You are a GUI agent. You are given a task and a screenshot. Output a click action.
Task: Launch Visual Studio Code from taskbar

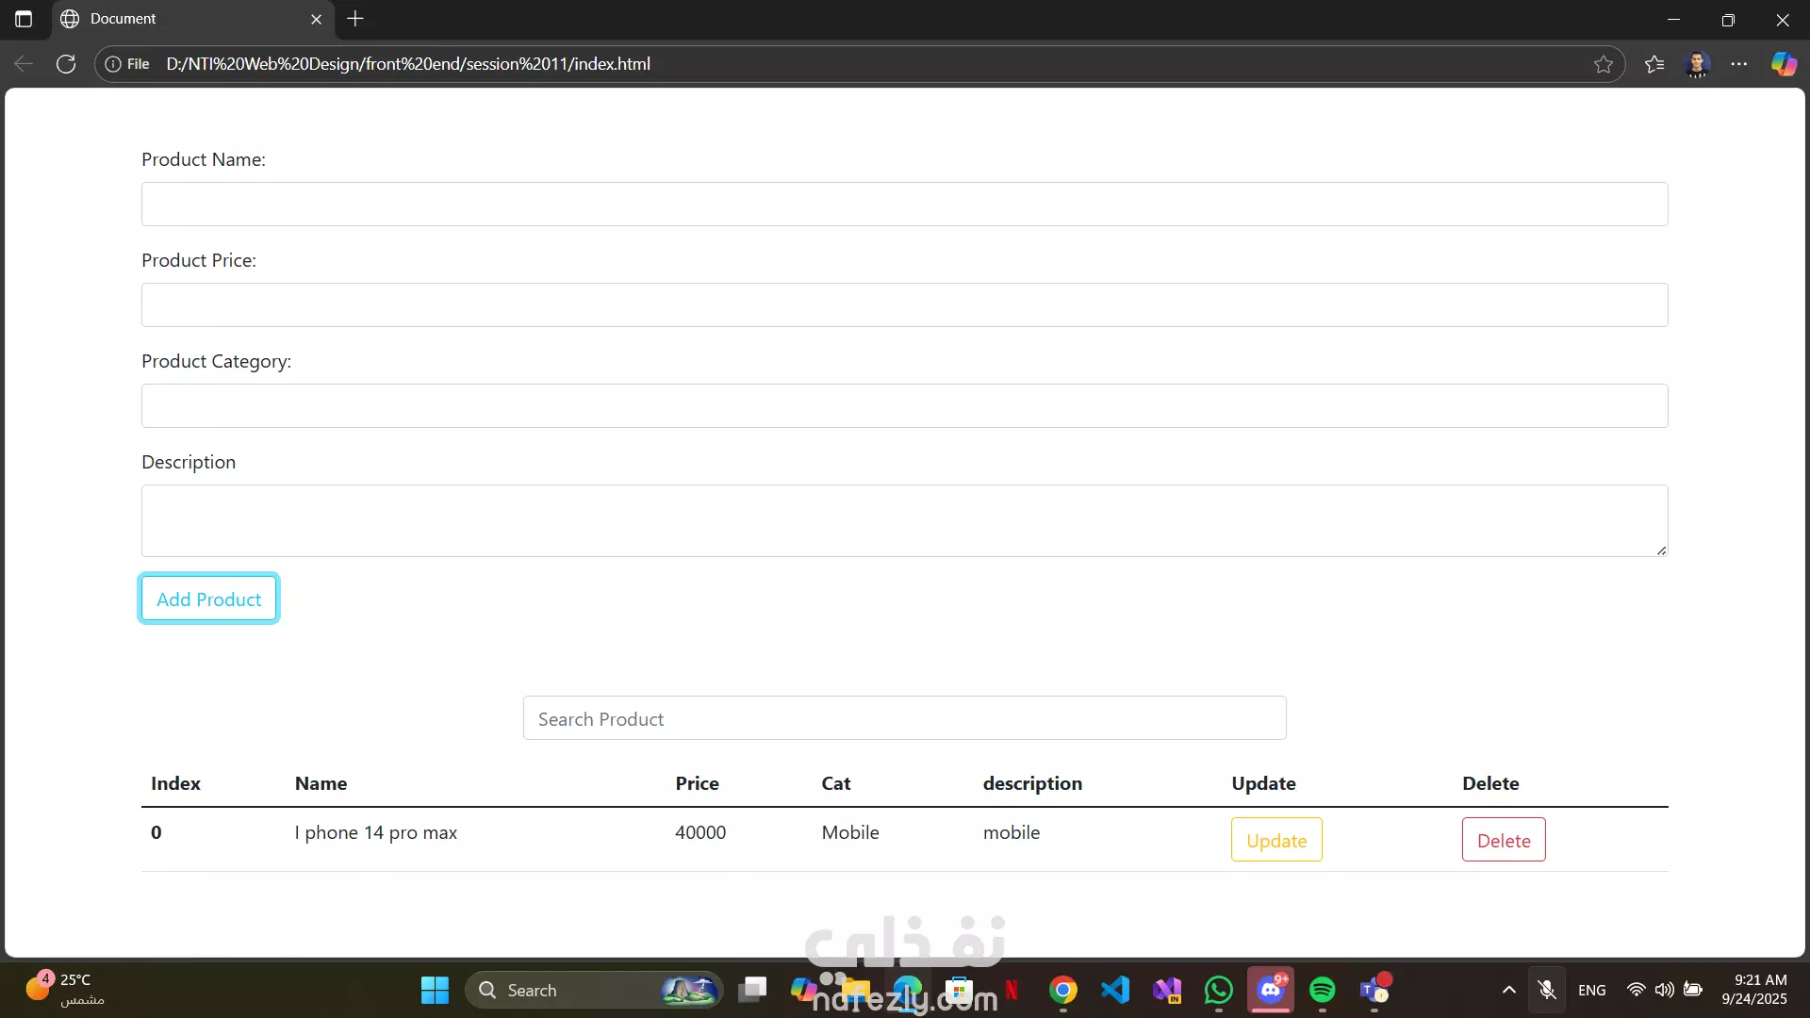pyautogui.click(x=1115, y=990)
